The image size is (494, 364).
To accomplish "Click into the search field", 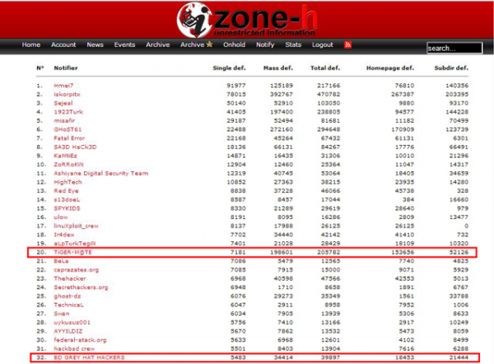I will (454, 49).
